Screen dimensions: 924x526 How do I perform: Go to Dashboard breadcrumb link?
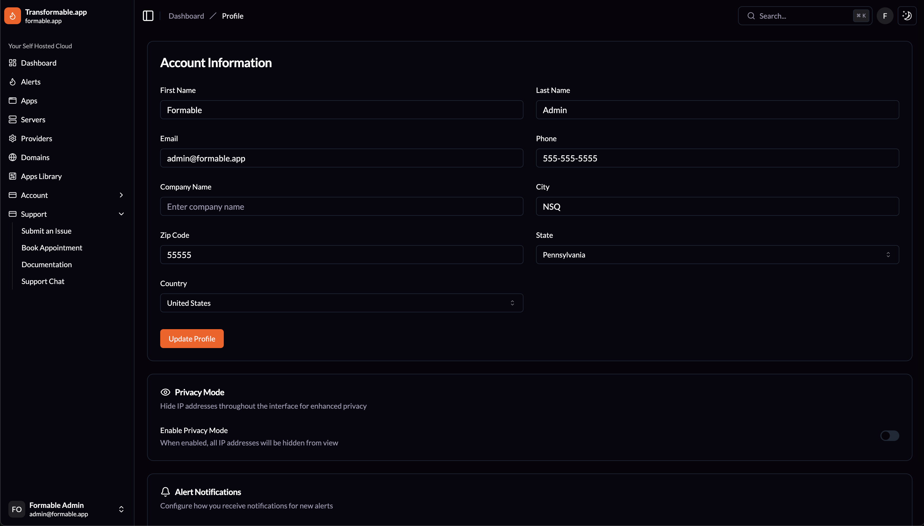coord(186,16)
